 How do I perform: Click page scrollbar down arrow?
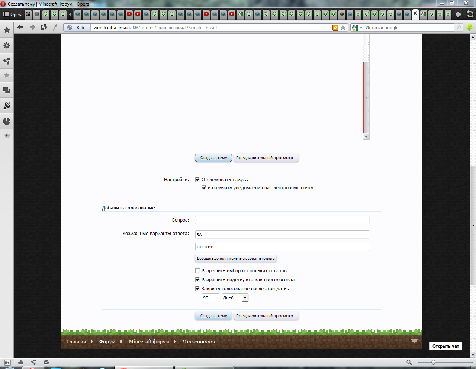point(473,355)
